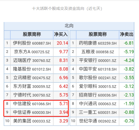The width and height of the screenshot is (139, 130).
Task: Click net buy value 8.31
Action: [x=64, y=60]
